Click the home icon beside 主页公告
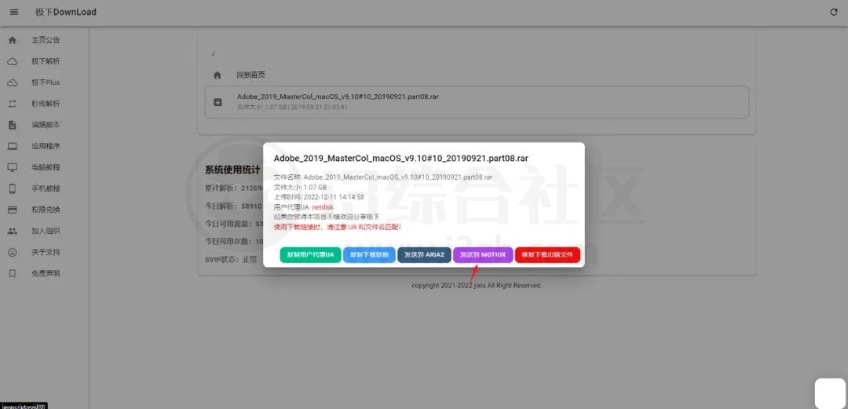Image resolution: width=848 pixels, height=409 pixels. (x=13, y=40)
